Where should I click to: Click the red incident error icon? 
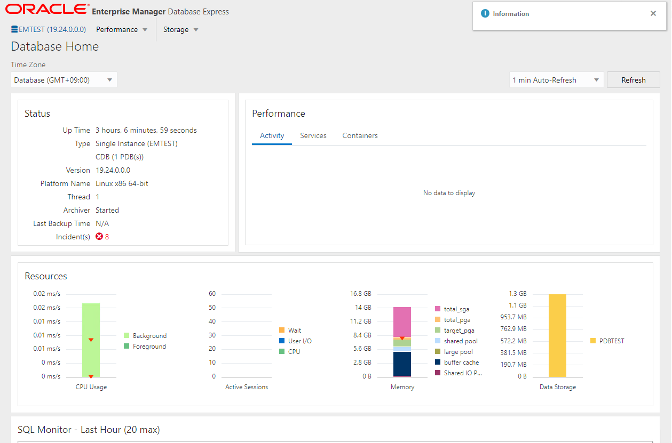click(99, 237)
